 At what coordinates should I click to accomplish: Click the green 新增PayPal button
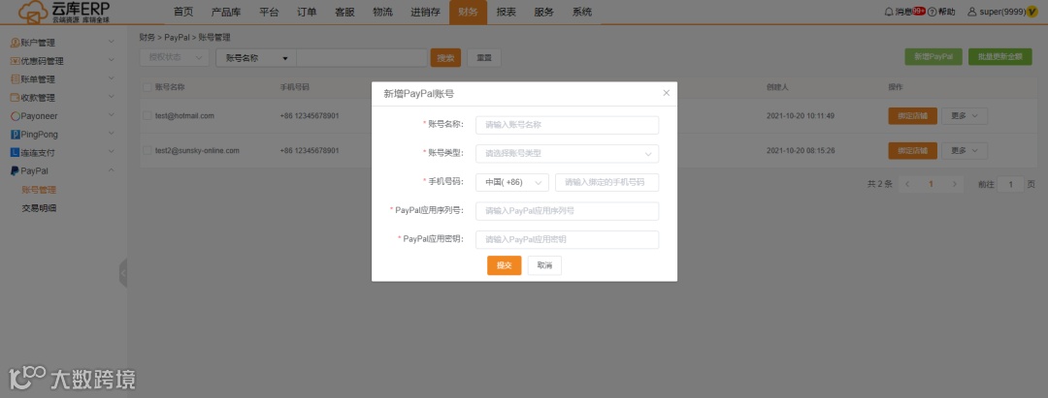point(933,57)
